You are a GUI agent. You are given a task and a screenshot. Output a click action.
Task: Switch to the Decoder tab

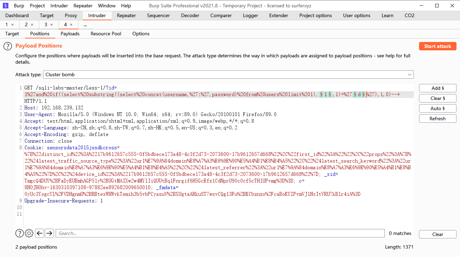(189, 15)
